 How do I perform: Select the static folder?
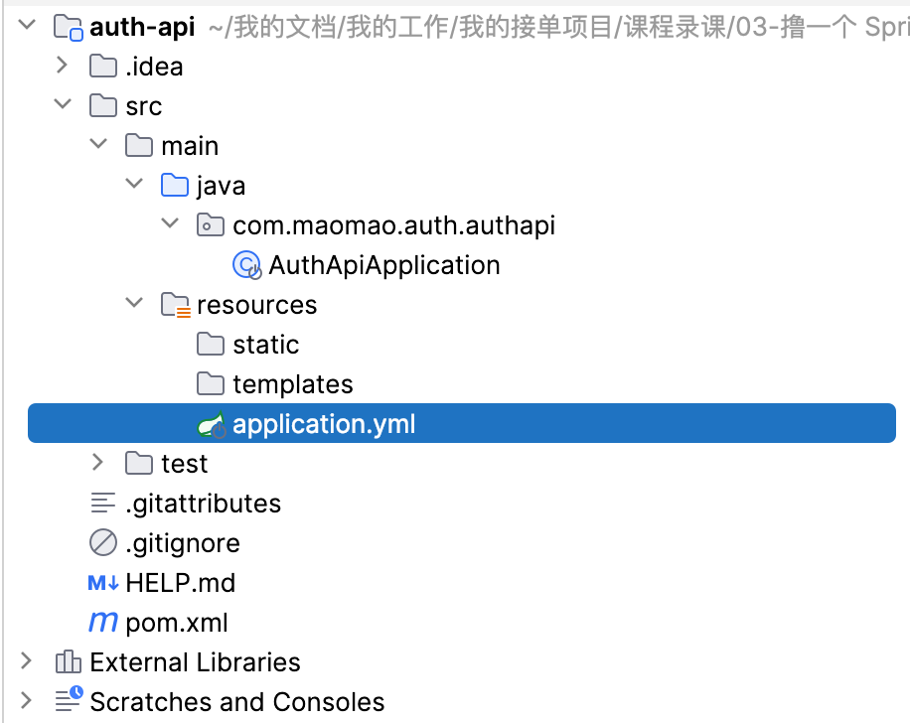pyautogui.click(x=265, y=345)
